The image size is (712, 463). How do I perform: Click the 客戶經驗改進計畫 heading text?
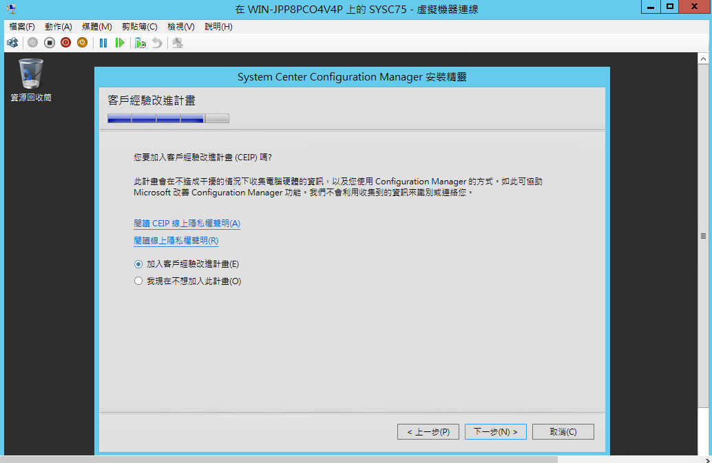[x=151, y=100]
